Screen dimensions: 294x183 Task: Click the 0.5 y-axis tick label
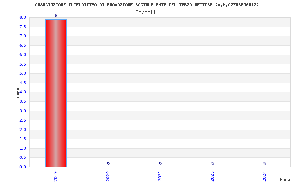coord(23,158)
